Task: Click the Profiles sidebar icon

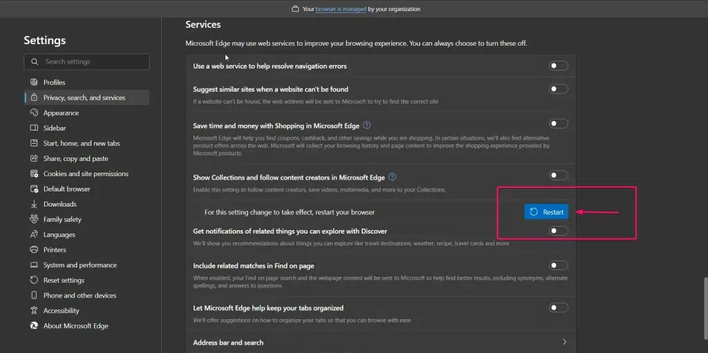Action: point(34,82)
